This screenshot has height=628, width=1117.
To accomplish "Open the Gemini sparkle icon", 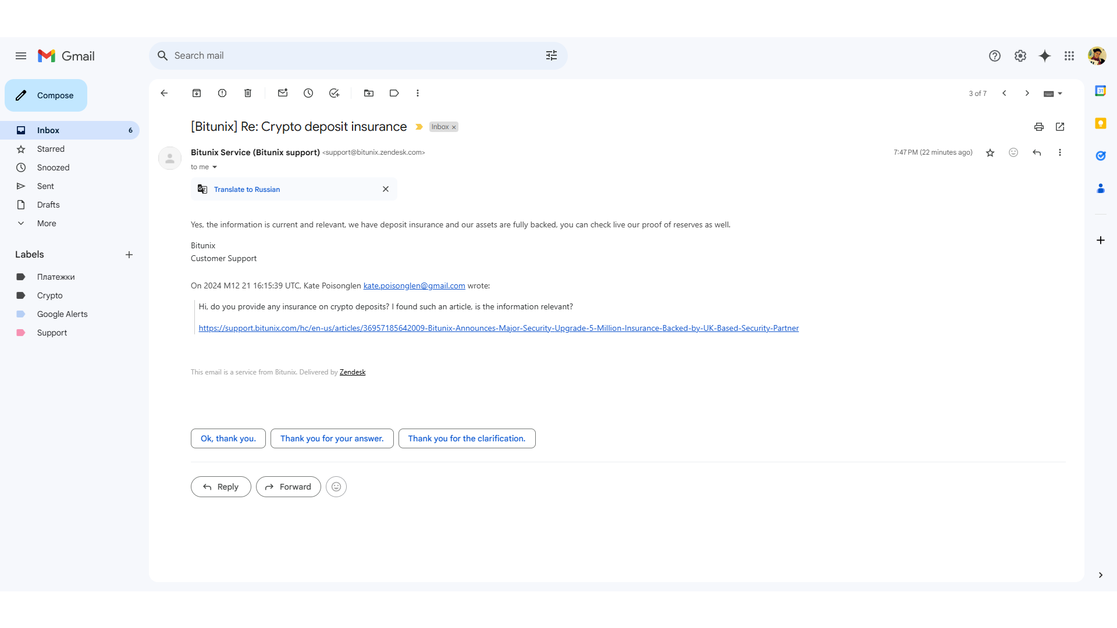I will pyautogui.click(x=1045, y=56).
